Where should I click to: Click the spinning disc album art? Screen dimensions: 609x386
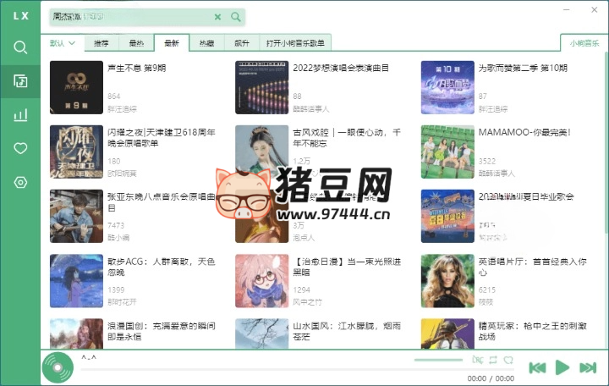(x=58, y=367)
